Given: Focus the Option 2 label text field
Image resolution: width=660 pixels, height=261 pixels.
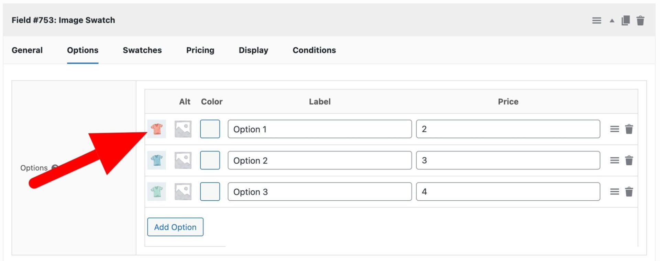Looking at the screenshot, I should click(x=319, y=160).
